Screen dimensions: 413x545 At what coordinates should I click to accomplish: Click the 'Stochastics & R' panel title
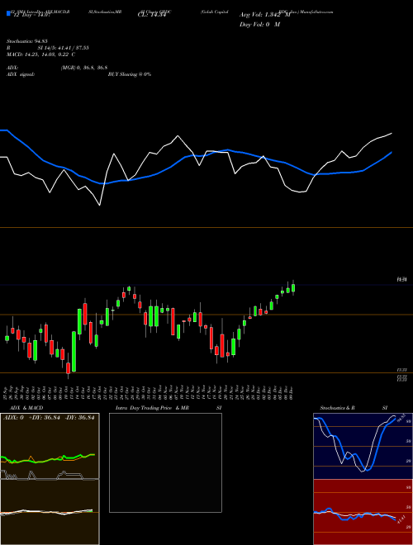(338, 408)
